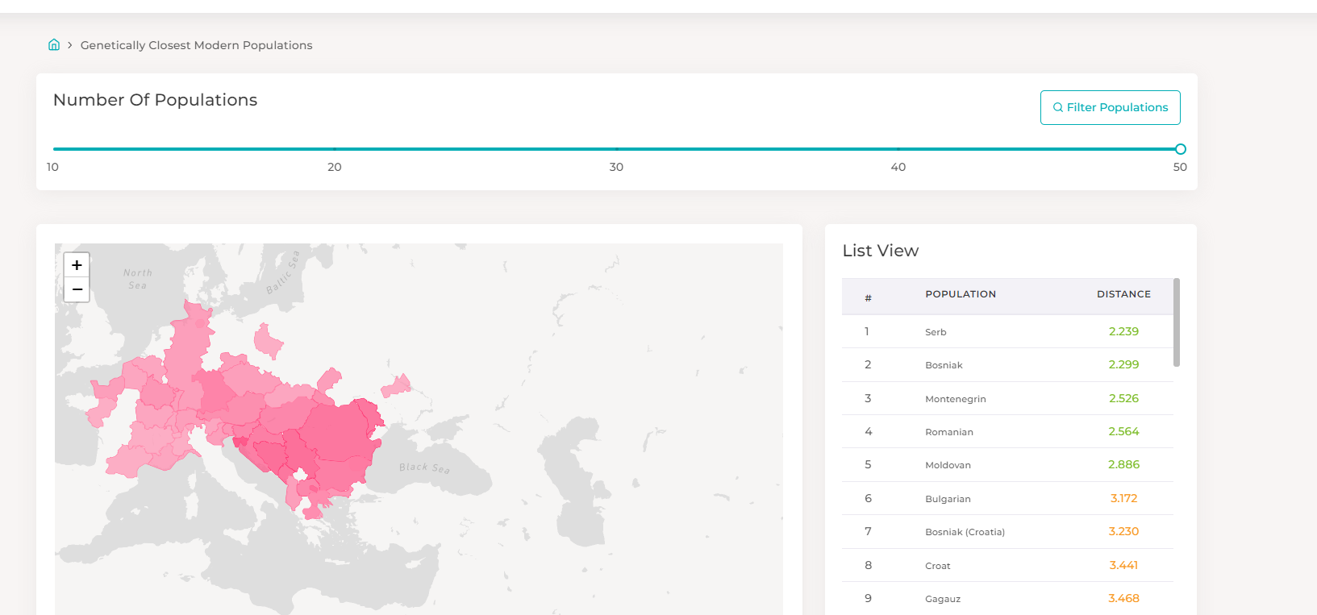Viewport: 1317px width, 615px height.
Task: Zoom in the map with plus button
Action: click(77, 264)
